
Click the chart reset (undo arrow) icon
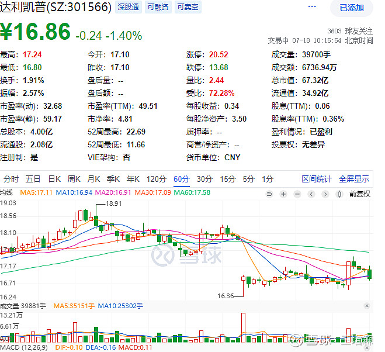click(269, 195)
